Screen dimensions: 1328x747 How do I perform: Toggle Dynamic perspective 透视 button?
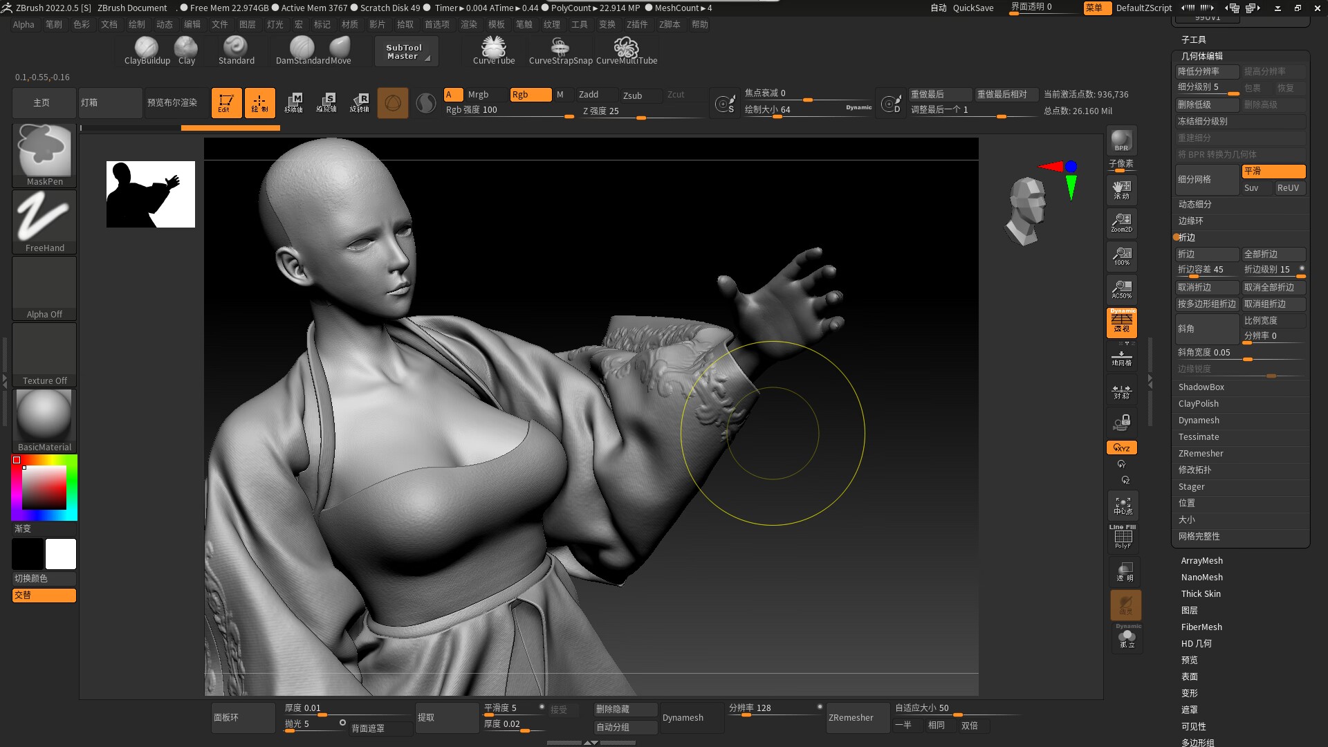click(1121, 323)
